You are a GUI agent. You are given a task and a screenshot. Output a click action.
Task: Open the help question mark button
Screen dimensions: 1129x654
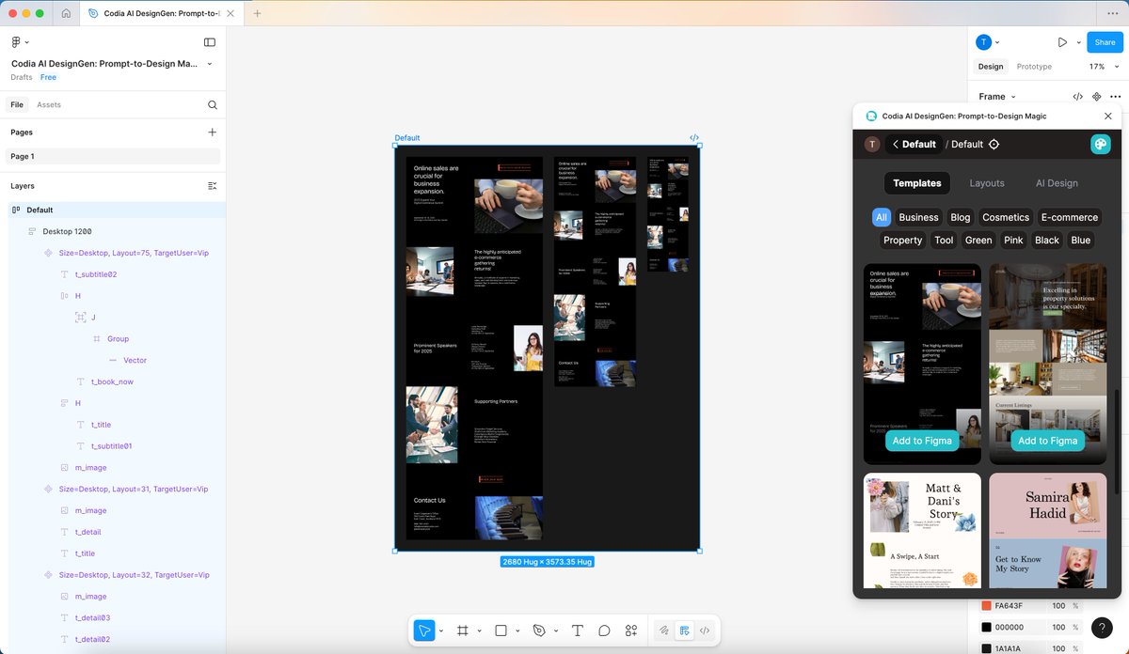click(1102, 628)
